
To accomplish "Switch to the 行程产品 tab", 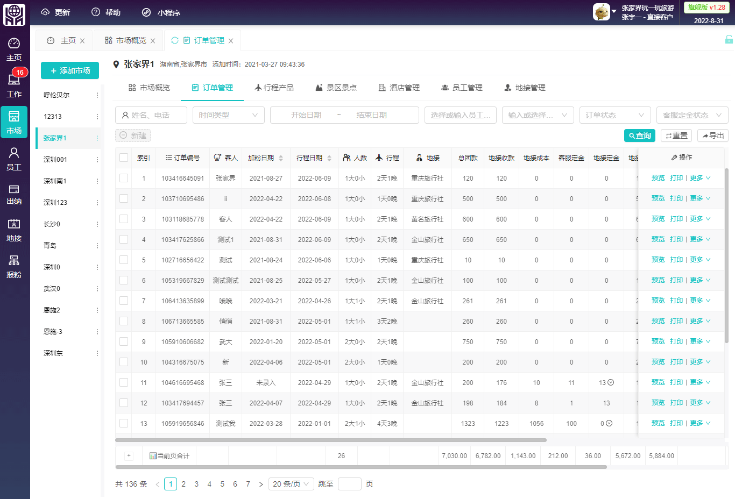I will coord(274,88).
